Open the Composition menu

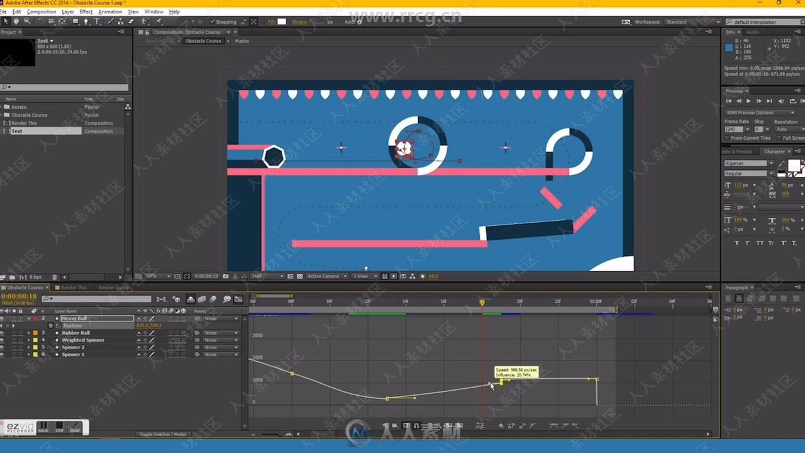pyautogui.click(x=42, y=11)
